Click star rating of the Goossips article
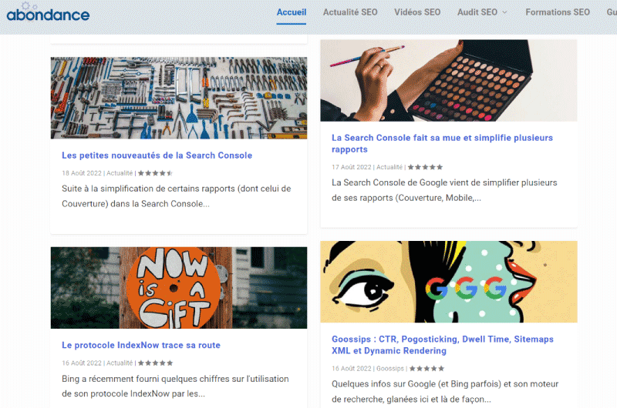Screen dimensions: 617x408 (427, 369)
